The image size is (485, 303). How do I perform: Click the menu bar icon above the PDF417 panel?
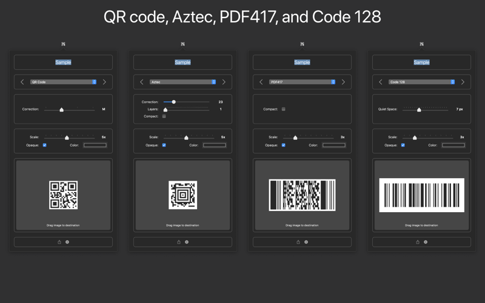302,44
